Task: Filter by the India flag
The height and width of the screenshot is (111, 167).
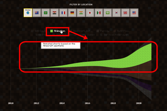Action: (81, 13)
